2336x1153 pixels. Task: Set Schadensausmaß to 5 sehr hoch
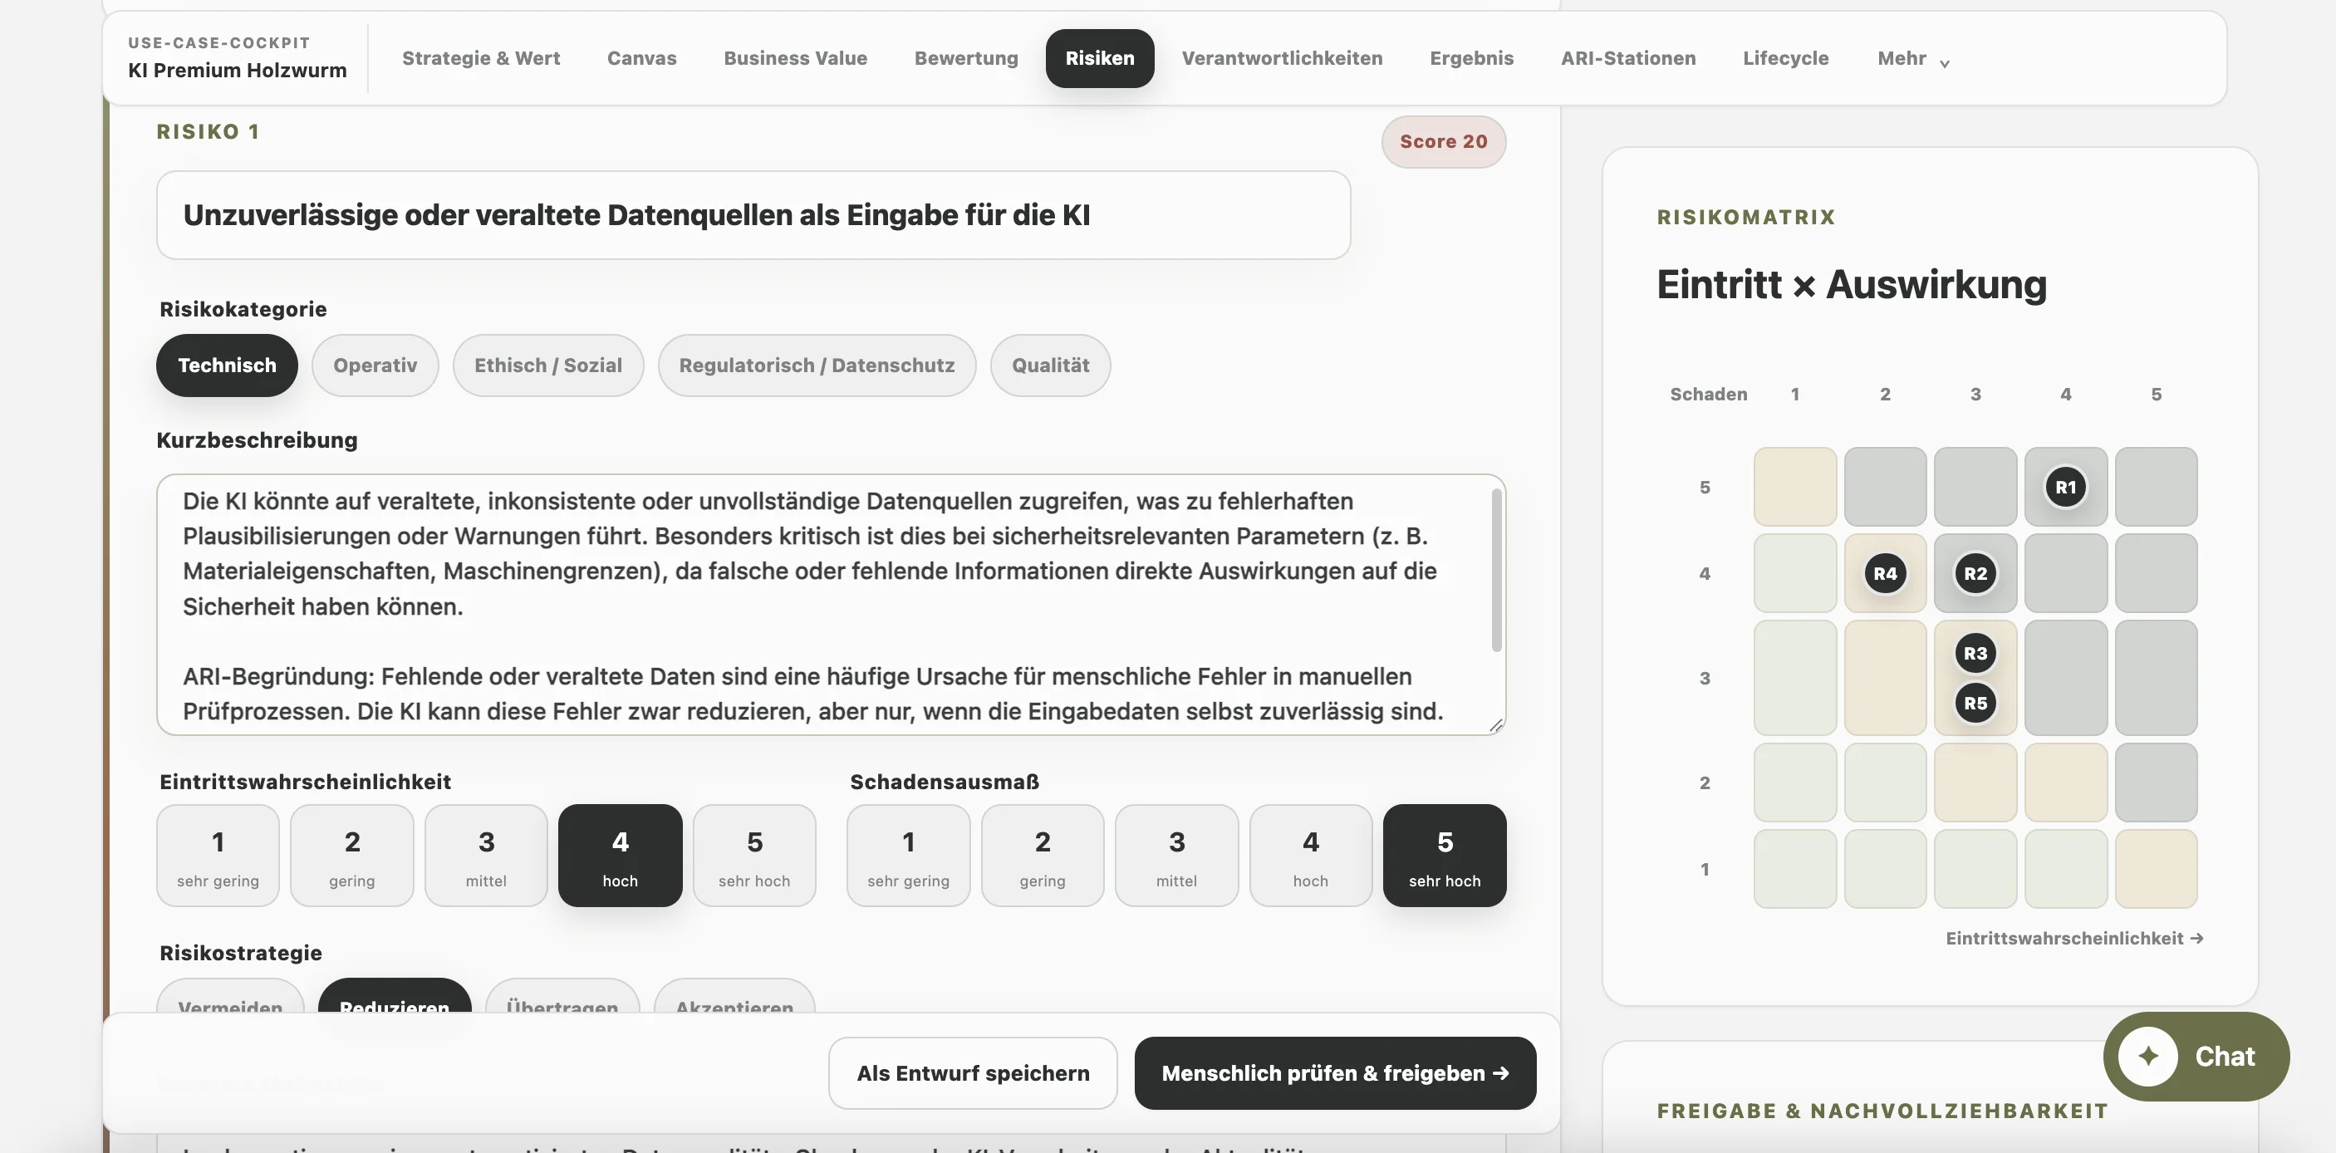[1445, 855]
